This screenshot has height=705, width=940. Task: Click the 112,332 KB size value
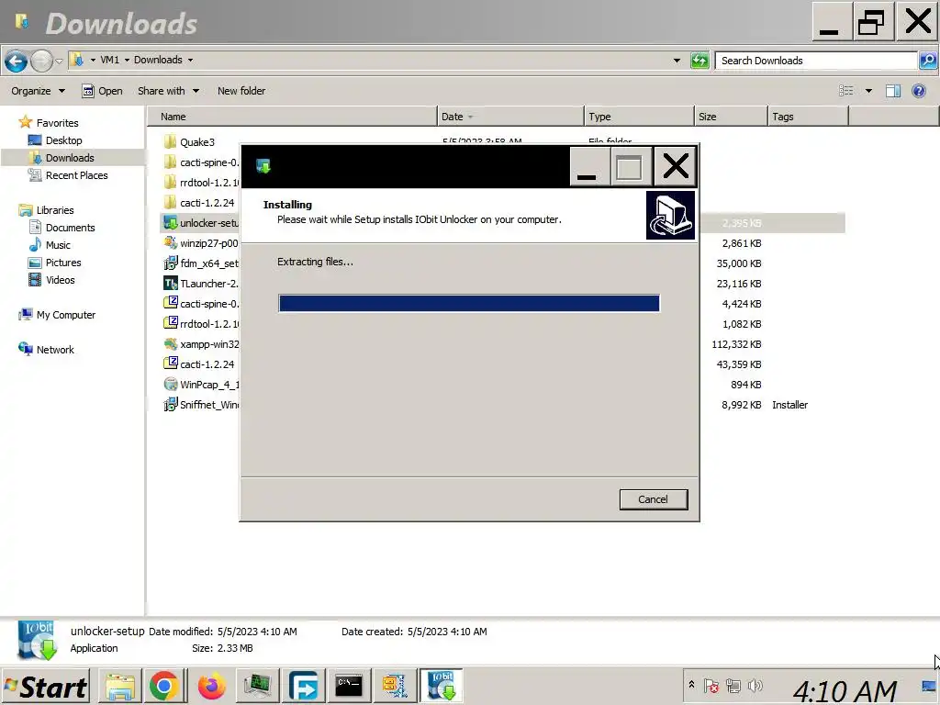pyautogui.click(x=736, y=344)
